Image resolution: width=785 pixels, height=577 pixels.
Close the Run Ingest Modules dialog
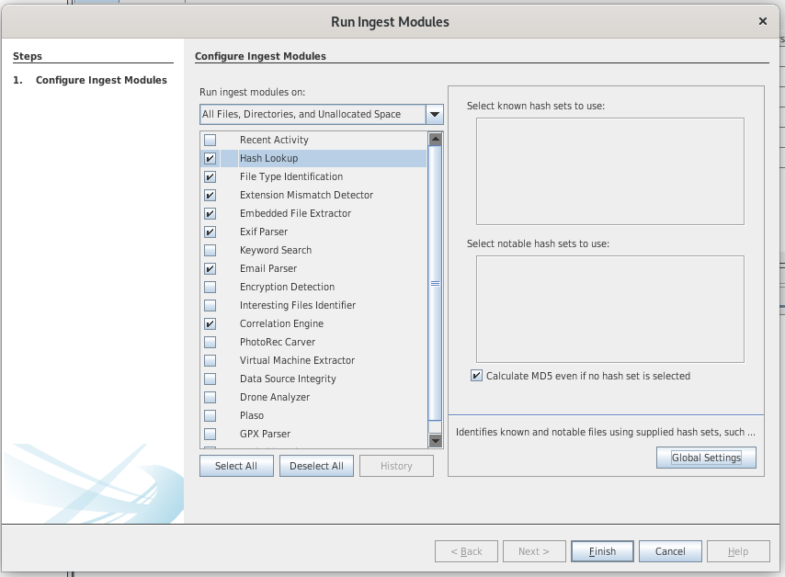point(762,21)
